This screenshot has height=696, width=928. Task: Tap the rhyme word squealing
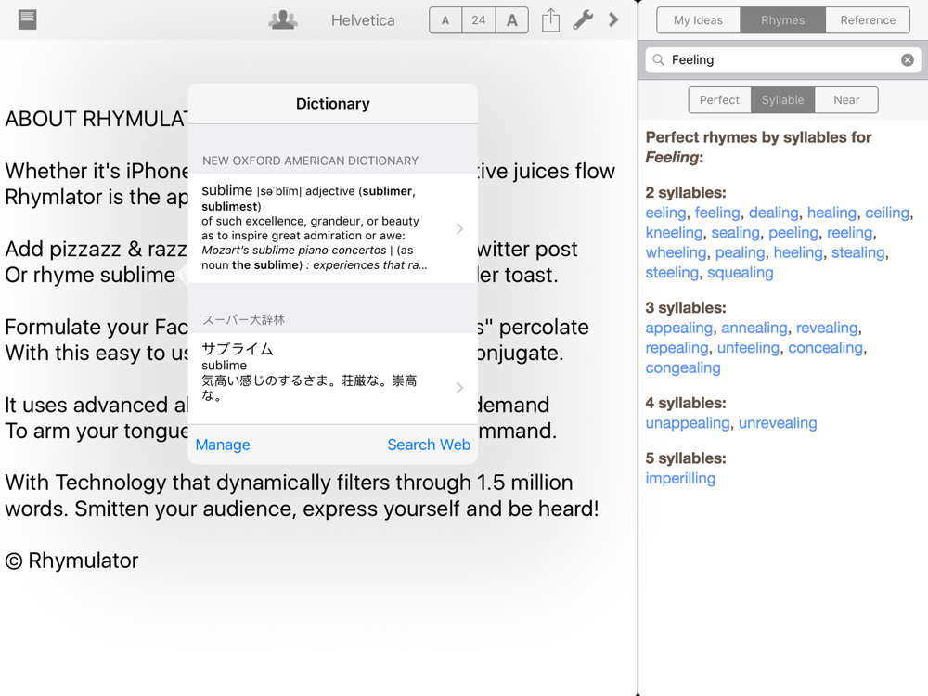pos(741,273)
